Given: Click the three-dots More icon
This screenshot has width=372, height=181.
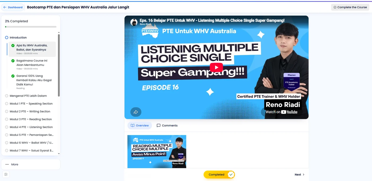Looking at the screenshot, I should (7, 165).
